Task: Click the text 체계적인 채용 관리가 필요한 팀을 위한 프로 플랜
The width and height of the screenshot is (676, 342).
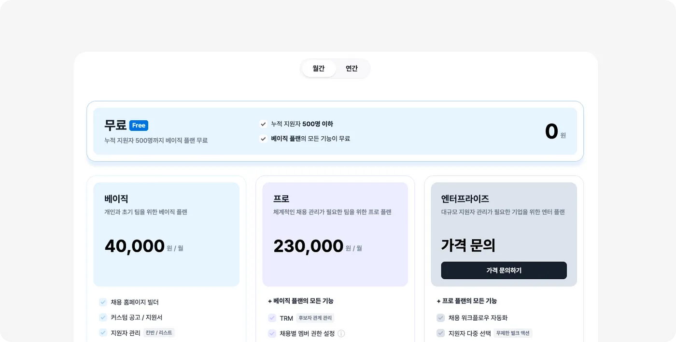Action: coord(332,212)
